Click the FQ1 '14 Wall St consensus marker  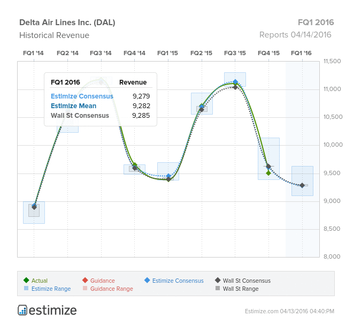coord(34,207)
